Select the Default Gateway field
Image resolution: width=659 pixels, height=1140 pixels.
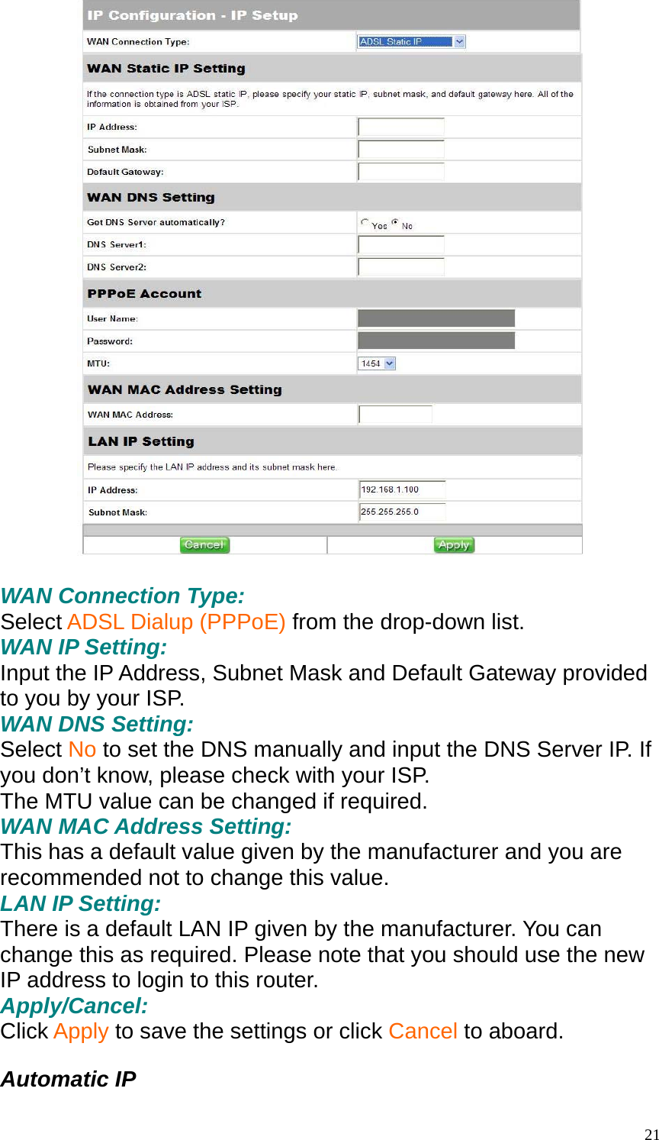pos(400,171)
